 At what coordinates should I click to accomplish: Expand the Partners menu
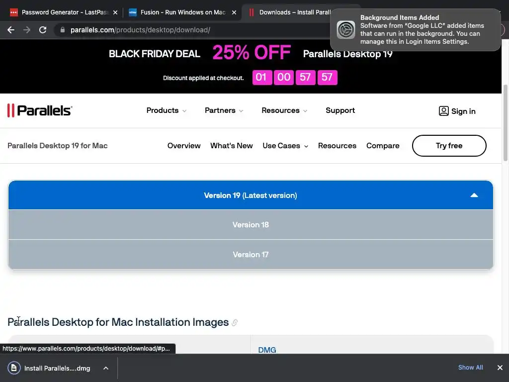coord(224,110)
